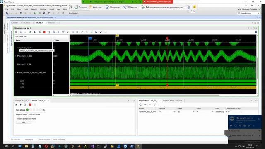Viewport: 265px width, 149px height.
Task: Open the Default Layout combo box
Action: point(248,13)
